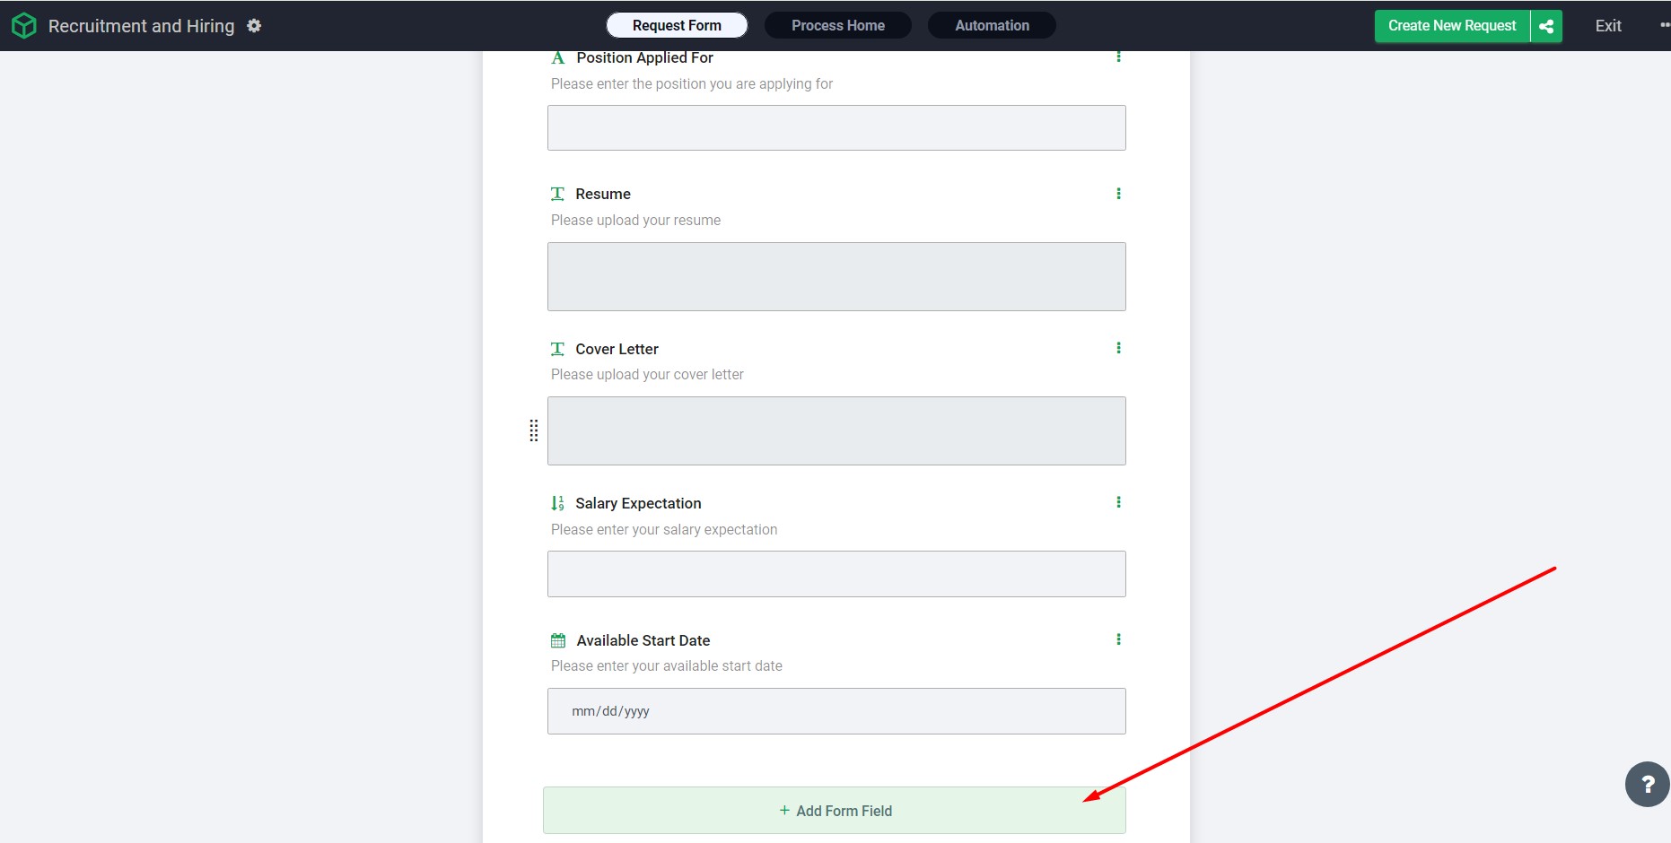Viewport: 1671px width, 843px height.
Task: Switch to the Automation tab
Action: [x=992, y=25]
